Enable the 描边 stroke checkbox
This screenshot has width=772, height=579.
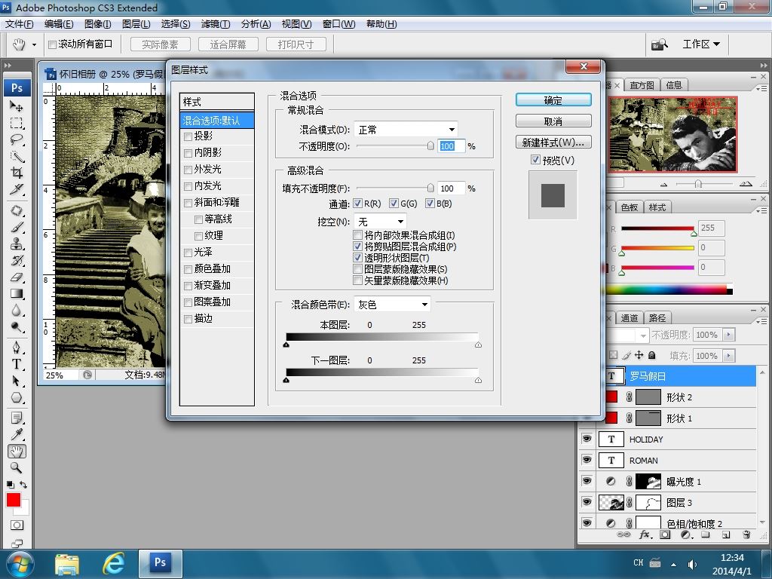click(x=188, y=319)
